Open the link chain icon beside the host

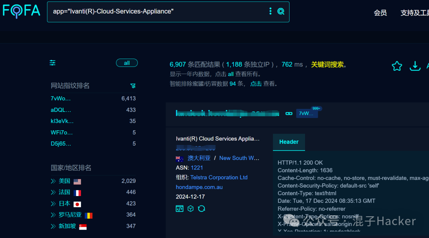click(x=289, y=113)
